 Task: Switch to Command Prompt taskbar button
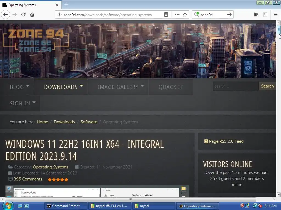pyautogui.click(x=66, y=206)
